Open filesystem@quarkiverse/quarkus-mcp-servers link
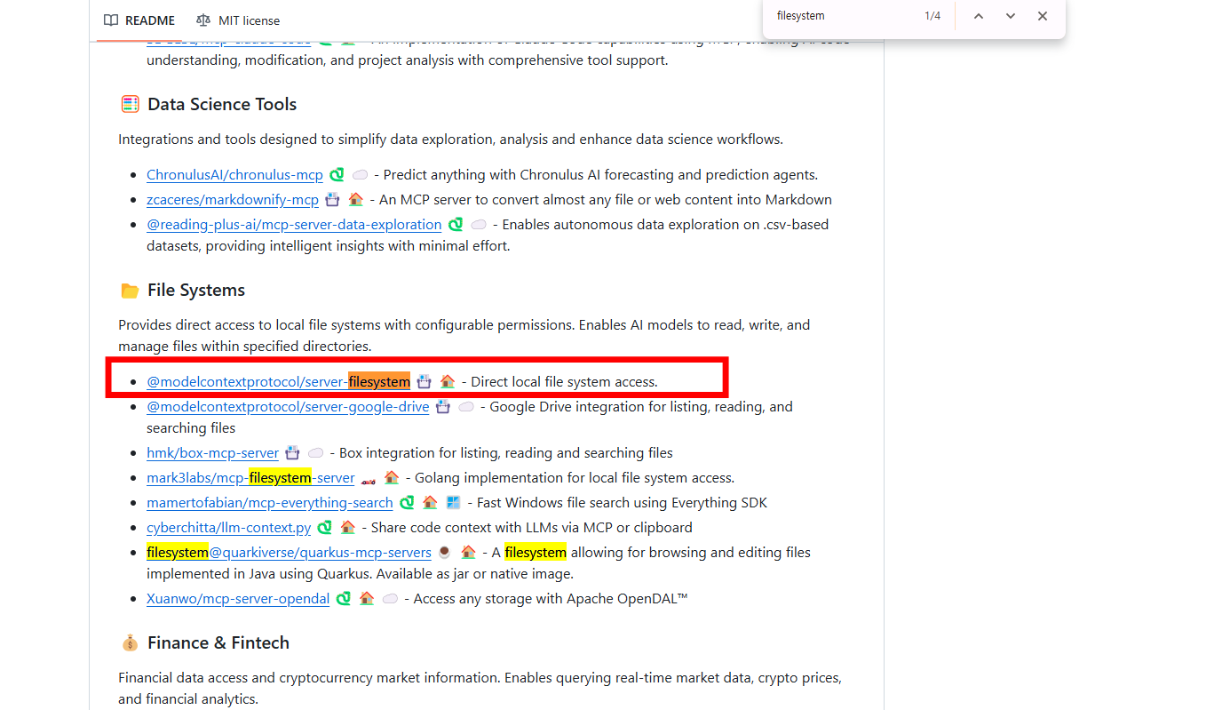Image resolution: width=1230 pixels, height=710 pixels. (x=289, y=553)
